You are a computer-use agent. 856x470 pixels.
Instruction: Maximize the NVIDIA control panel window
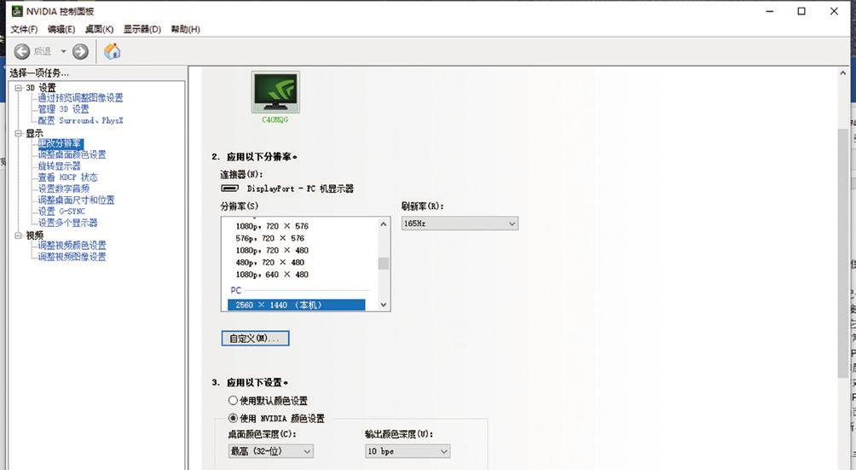pos(801,11)
